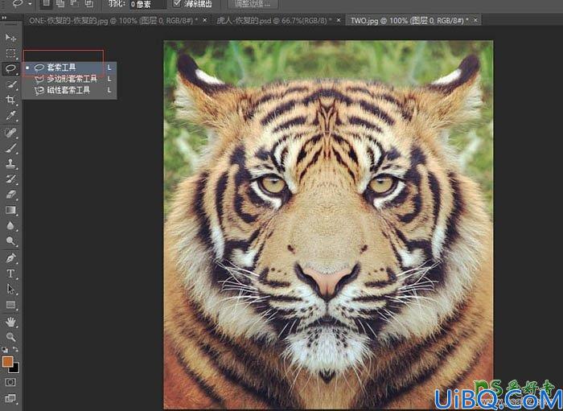
Task: Open the lasso tool preset picker dropdown
Action: pyautogui.click(x=31, y=3)
